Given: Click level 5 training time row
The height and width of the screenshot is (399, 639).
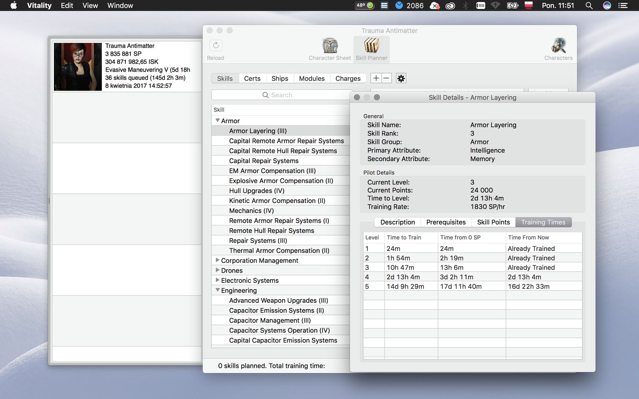Looking at the screenshot, I should 473,286.
